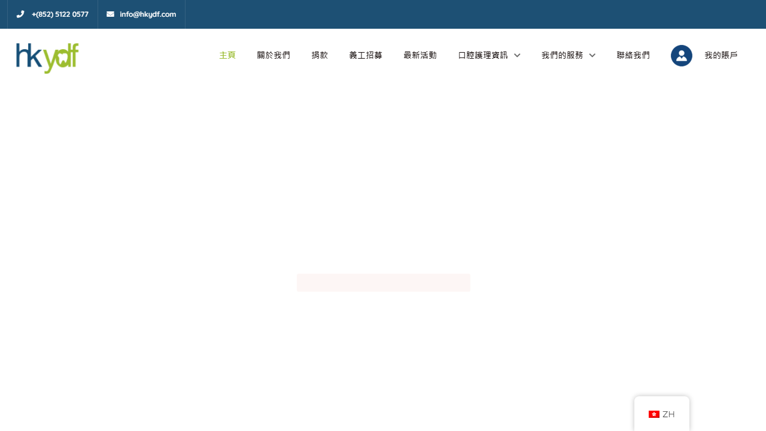Viewport: 766px width, 431px height.
Task: Open 最新活動 latest events page
Action: [420, 55]
